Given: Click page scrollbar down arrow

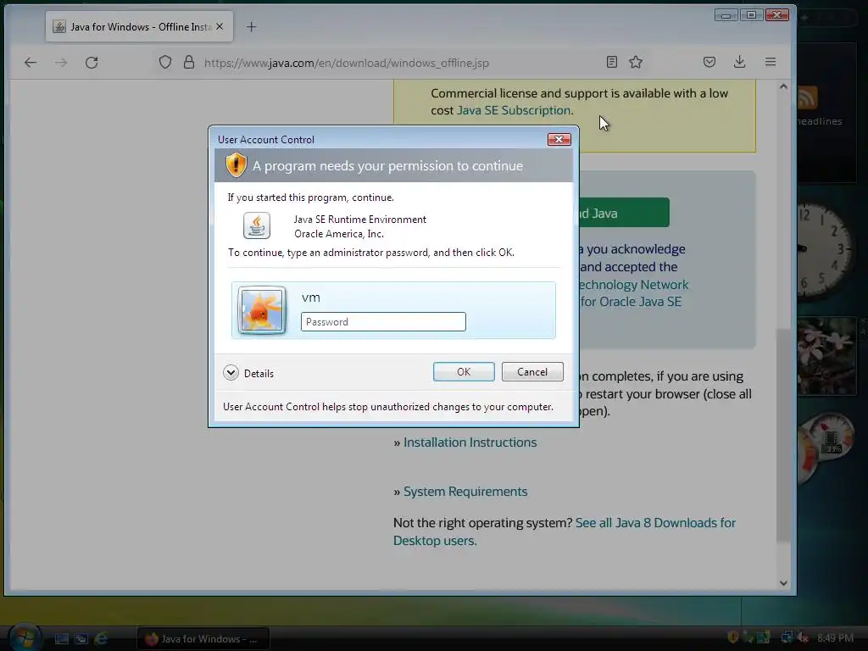Looking at the screenshot, I should (783, 583).
